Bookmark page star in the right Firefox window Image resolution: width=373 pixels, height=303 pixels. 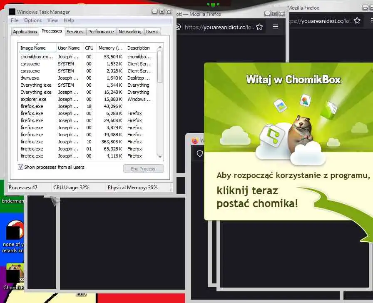coord(357,21)
